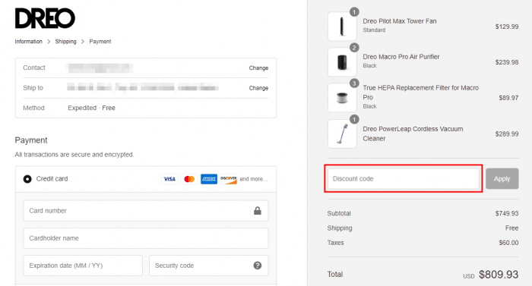
Task: Click the Dreo Pilot Max Tower Fan thumbnail
Action: point(342,27)
